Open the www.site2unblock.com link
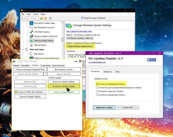 click(97, 62)
